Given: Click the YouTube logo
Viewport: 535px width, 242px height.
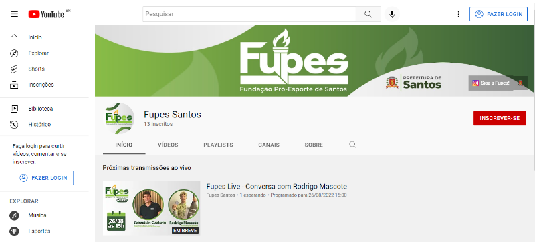Looking at the screenshot, I should pos(46,14).
